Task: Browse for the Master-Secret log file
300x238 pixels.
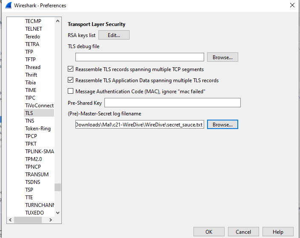Action: [222, 125]
